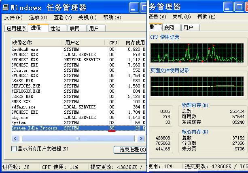Viewport: 248px width, 173px height.
Task: Select the 进程 tab
Action: [38, 28]
